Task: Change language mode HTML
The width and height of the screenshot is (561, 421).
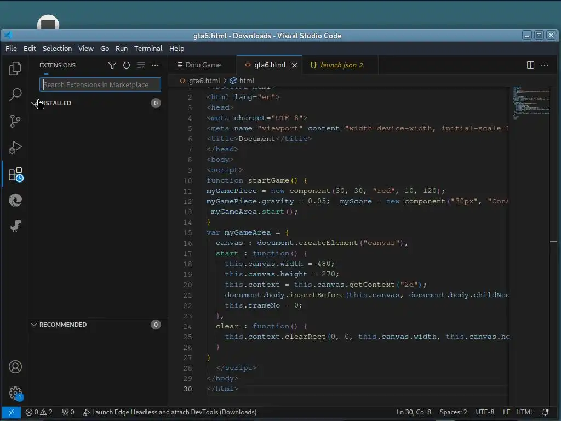Action: pos(524,412)
